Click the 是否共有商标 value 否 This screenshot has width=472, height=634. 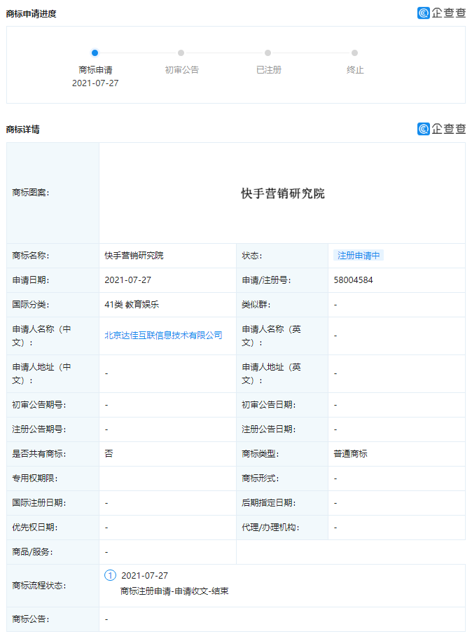109,454
